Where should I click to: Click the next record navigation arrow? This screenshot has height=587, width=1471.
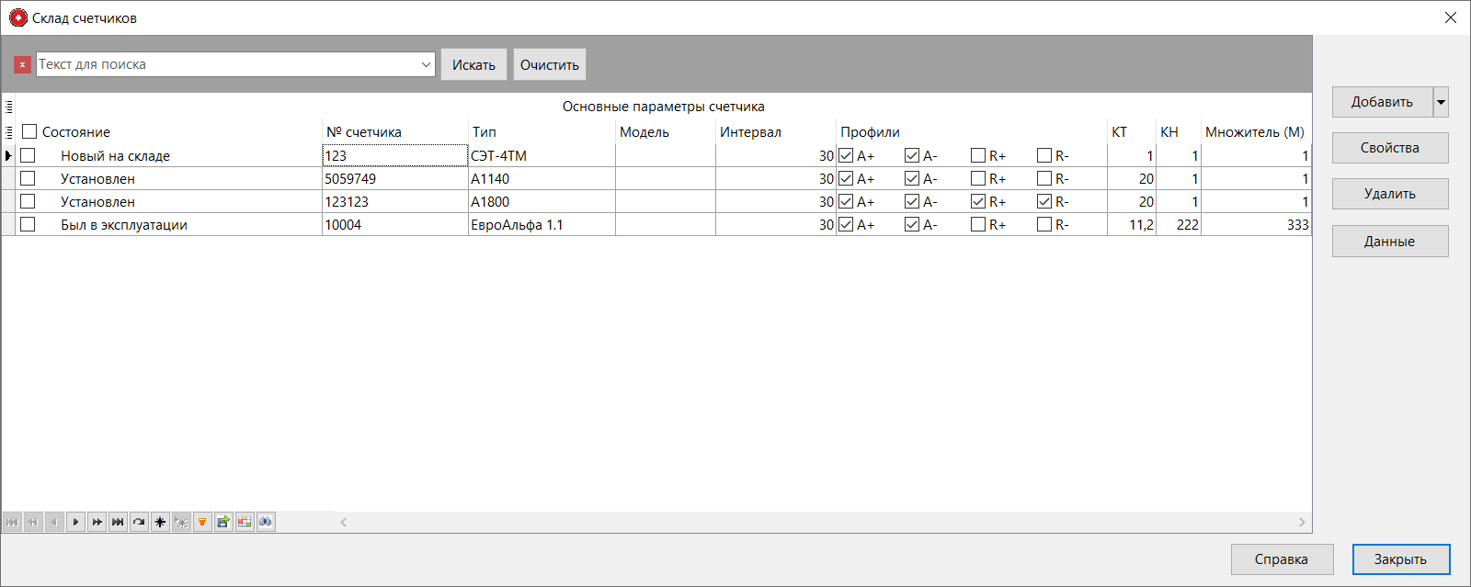pyautogui.click(x=75, y=522)
